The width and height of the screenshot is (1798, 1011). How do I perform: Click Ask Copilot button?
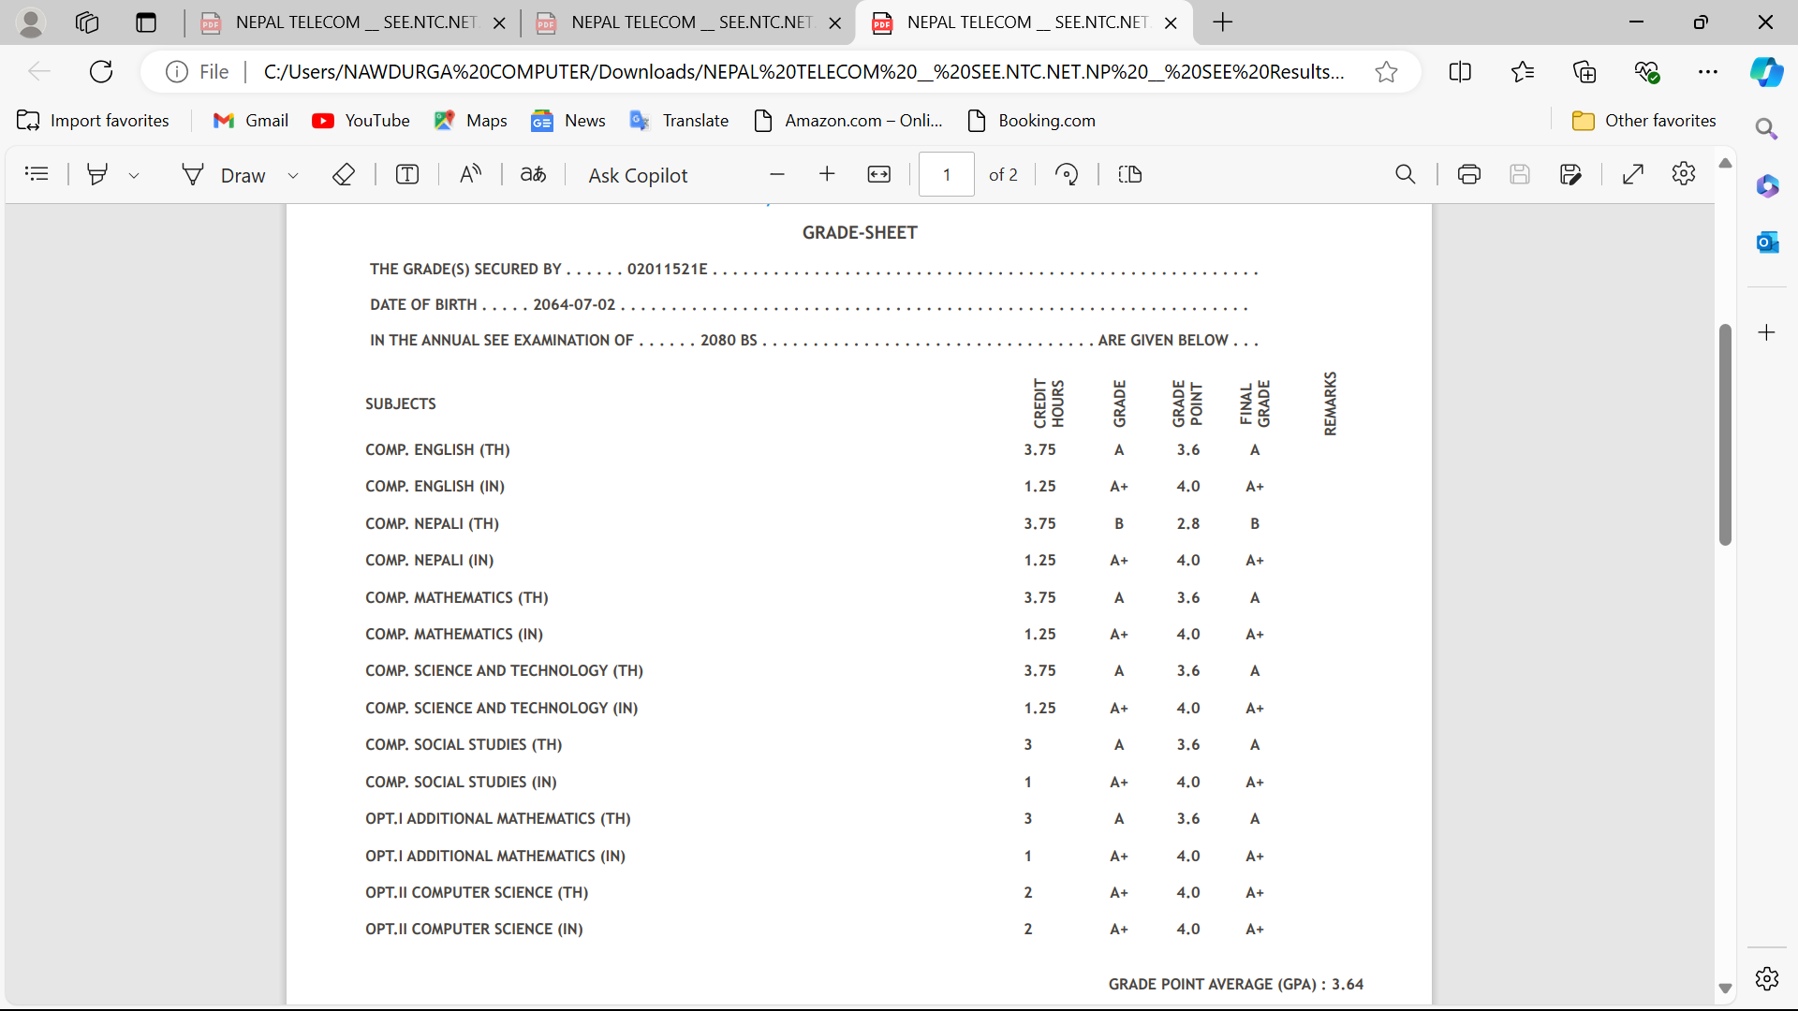coord(638,175)
